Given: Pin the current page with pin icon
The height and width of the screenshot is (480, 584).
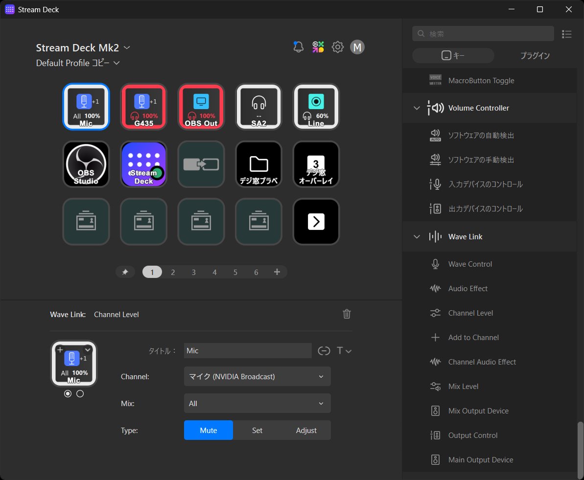Looking at the screenshot, I should pyautogui.click(x=125, y=272).
